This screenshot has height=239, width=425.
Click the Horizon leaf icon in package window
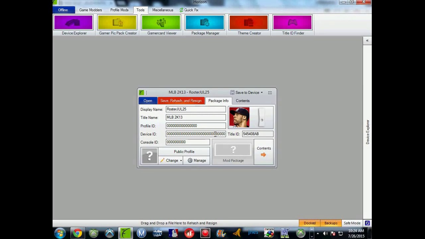pyautogui.click(x=142, y=93)
